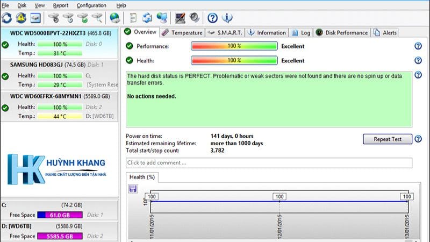This screenshot has height=242, width=430.
Task: Click the 31 °C temperature bar
Action: 60,53
